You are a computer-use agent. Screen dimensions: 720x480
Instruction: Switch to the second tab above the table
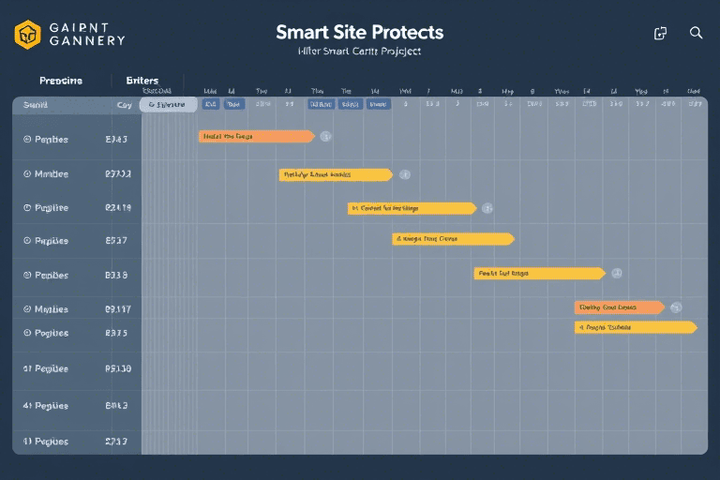pos(141,81)
